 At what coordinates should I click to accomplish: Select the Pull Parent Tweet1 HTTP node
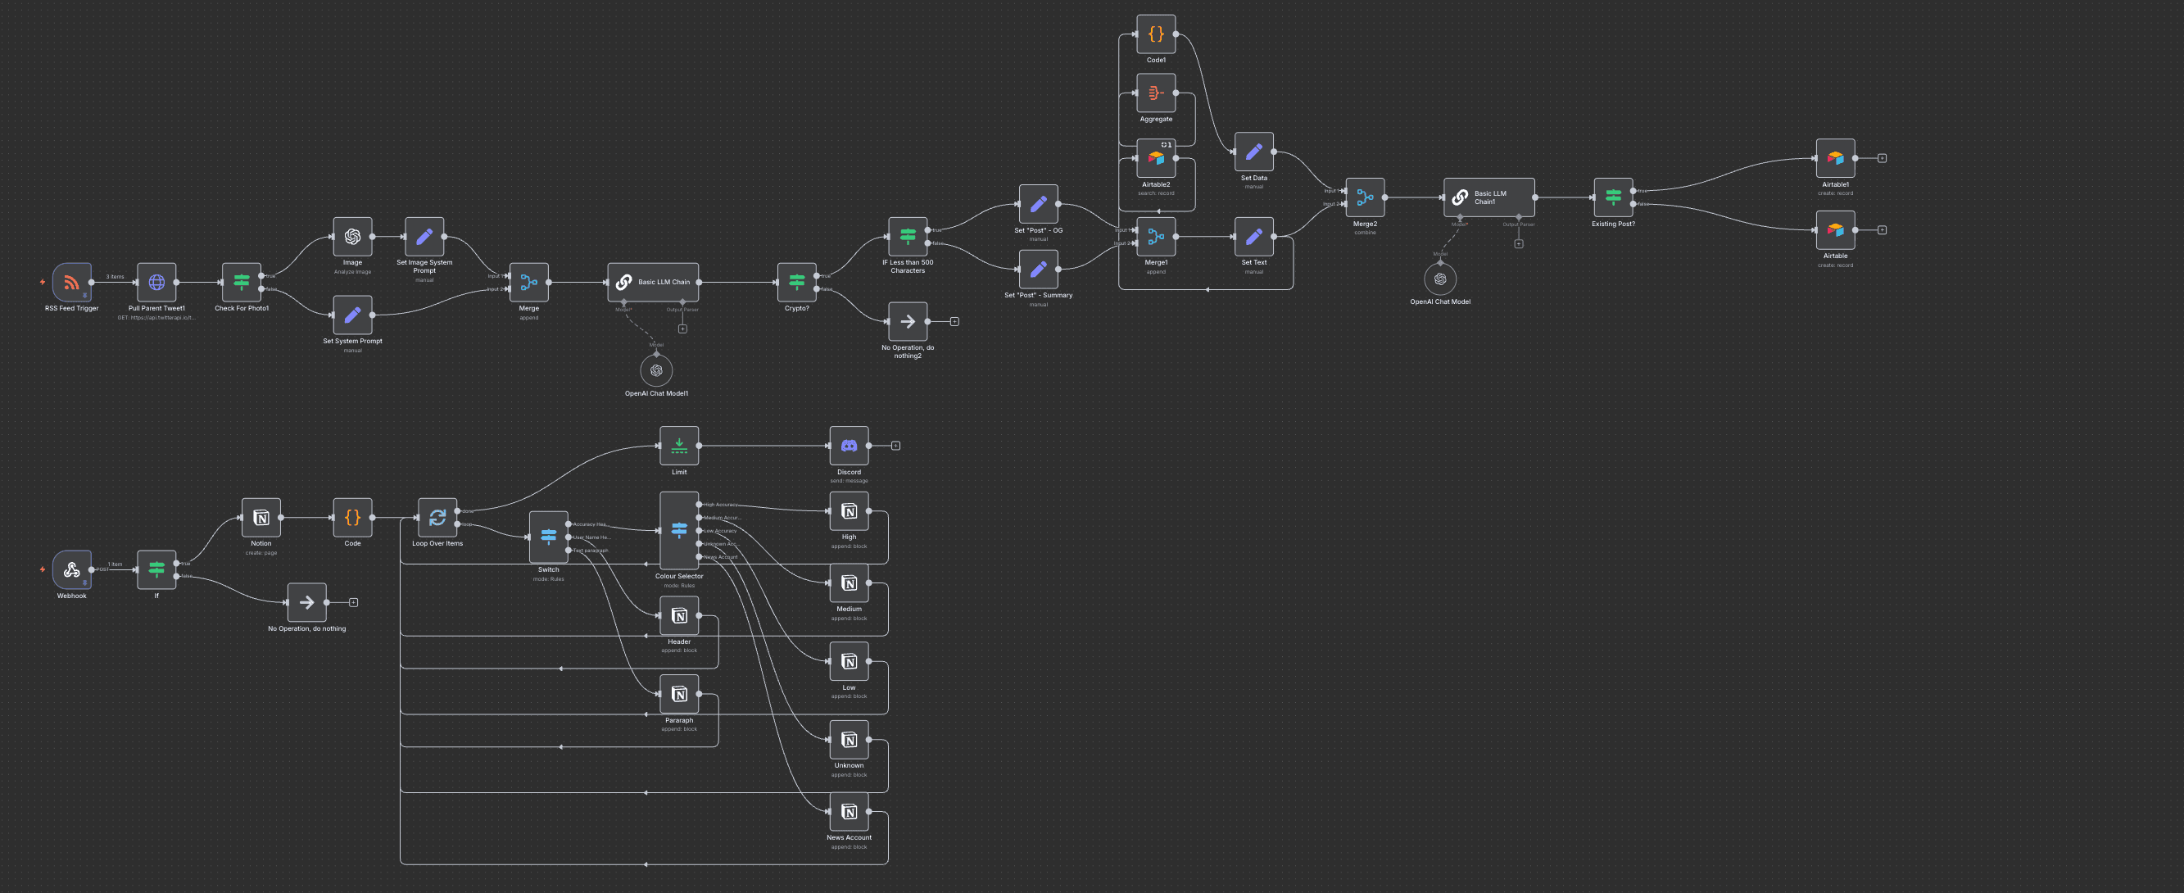point(156,284)
